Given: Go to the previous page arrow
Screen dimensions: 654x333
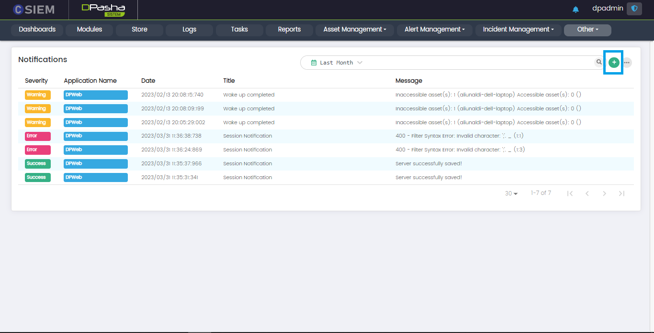Looking at the screenshot, I should [x=587, y=193].
